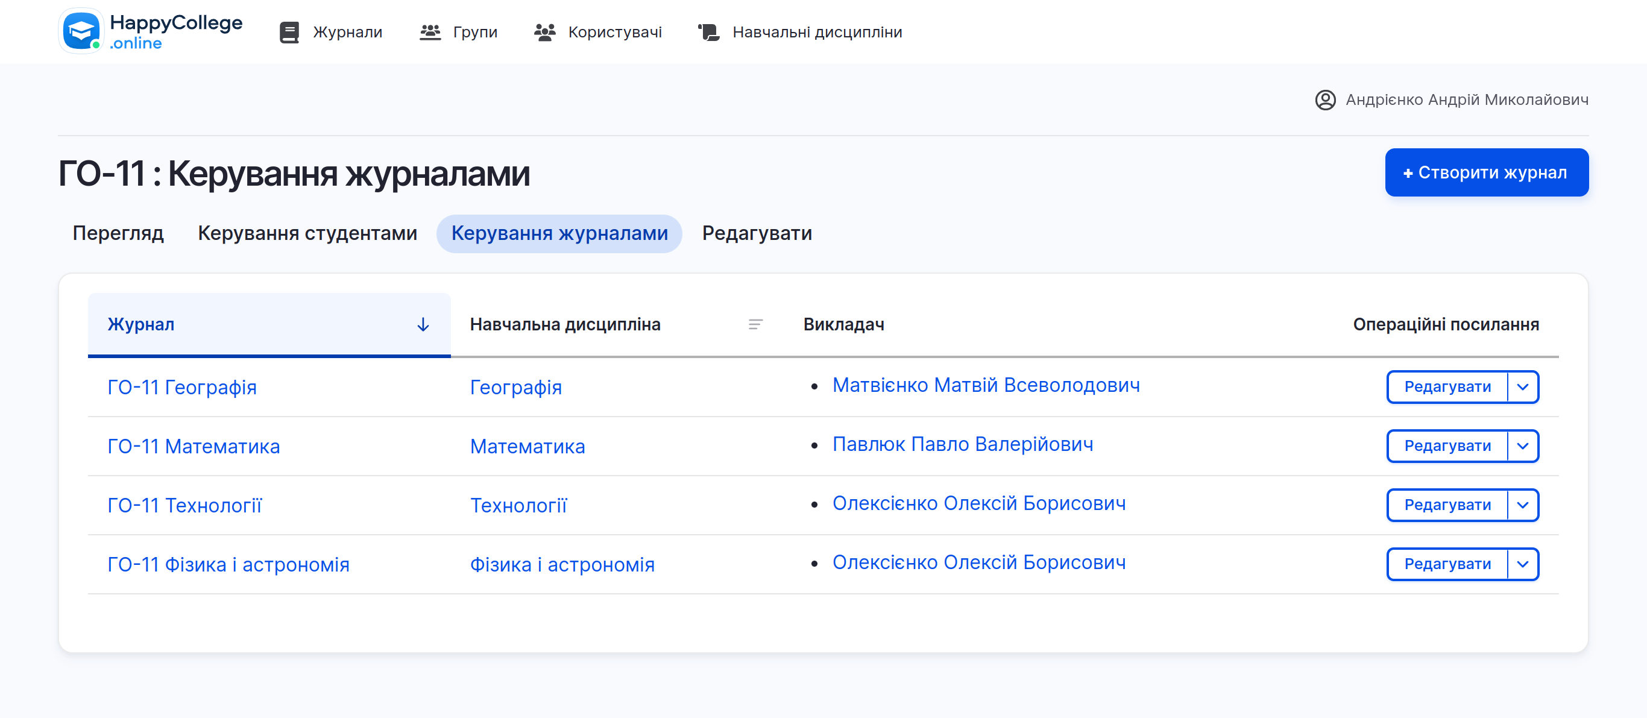
Task: Expand dropdown arrow for ГО-11 Математика row
Action: coord(1522,446)
